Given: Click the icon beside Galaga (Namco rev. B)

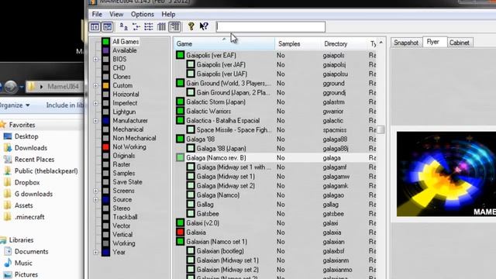Looking at the screenshot, I should (x=181, y=157).
